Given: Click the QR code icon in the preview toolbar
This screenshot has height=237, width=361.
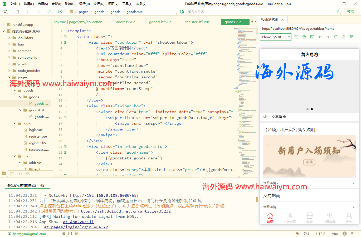Looking at the screenshot, I should click(352, 37).
